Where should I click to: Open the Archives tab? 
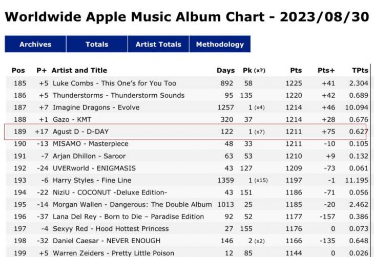[35, 44]
